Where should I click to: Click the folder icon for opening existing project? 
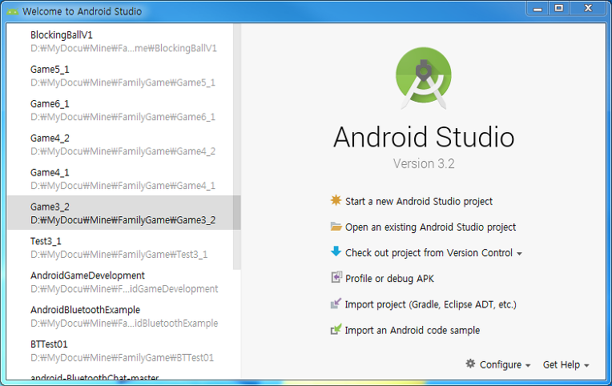tap(336, 227)
